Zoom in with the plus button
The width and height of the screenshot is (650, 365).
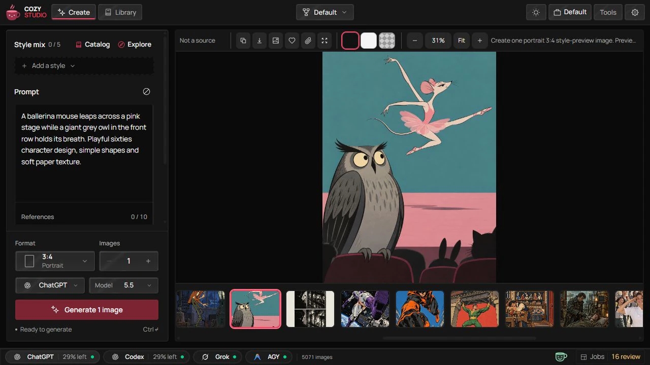pyautogui.click(x=480, y=41)
